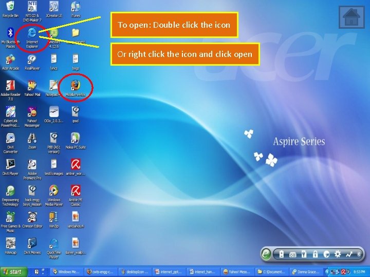Viewport: 370px width, 277px height.
Task: Select the bogs file icon
Action: 76,62
